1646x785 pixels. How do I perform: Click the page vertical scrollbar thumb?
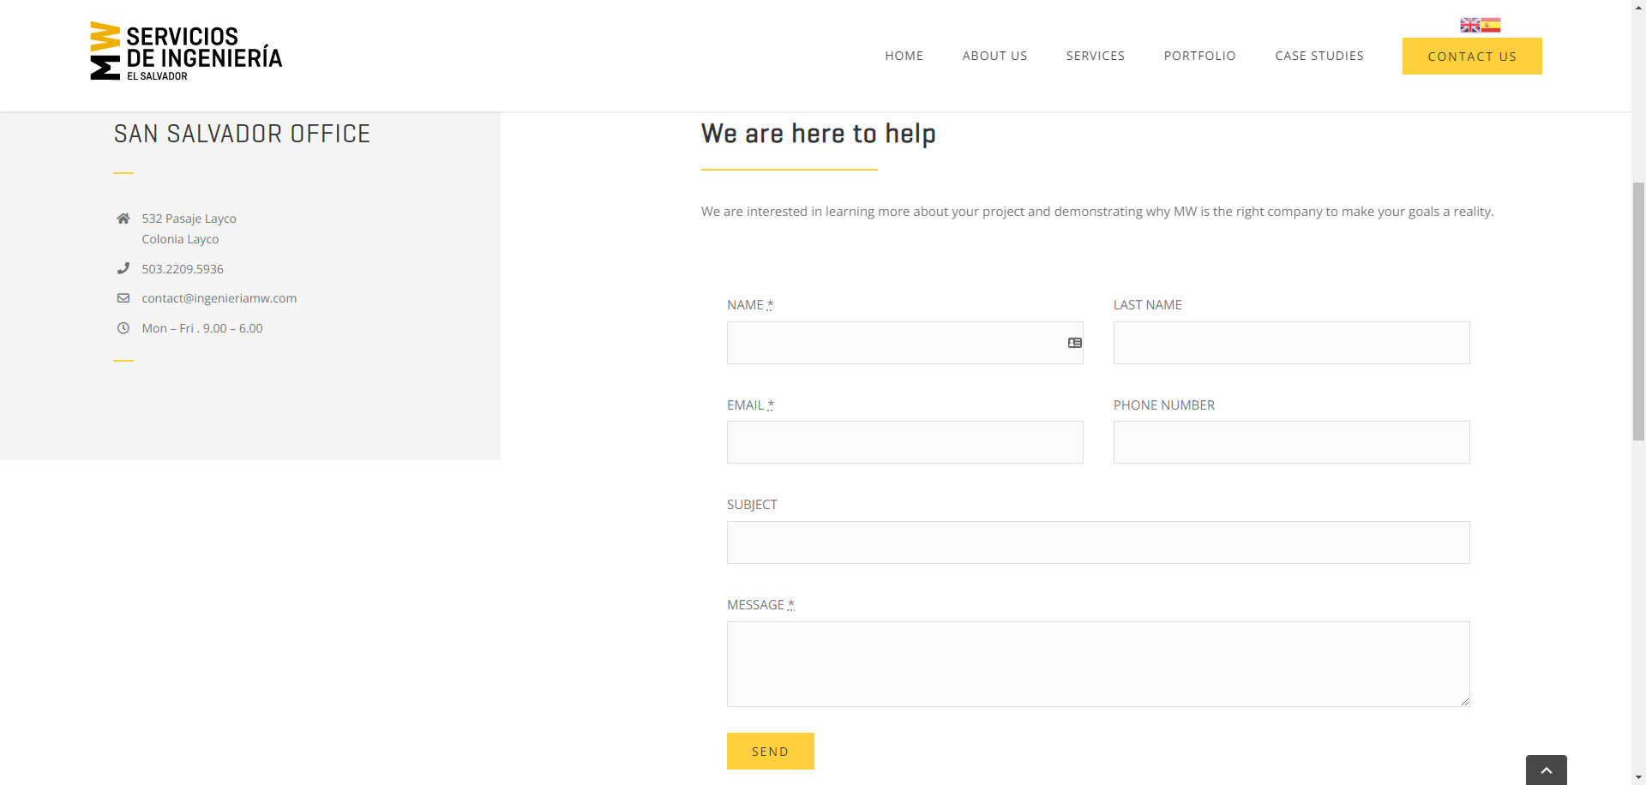tap(1638, 310)
